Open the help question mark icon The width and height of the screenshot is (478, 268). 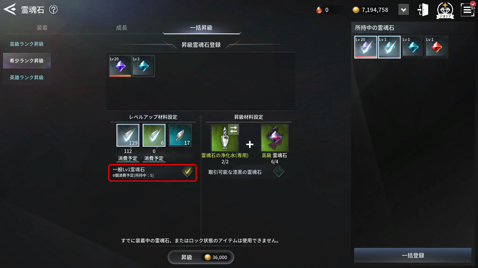53,10
